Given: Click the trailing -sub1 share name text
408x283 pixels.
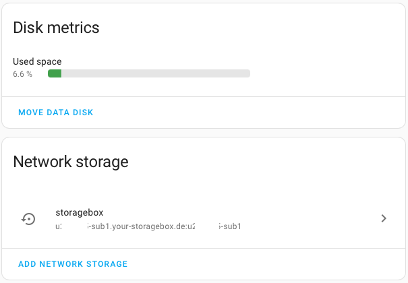Looking at the screenshot, I should click(x=230, y=226).
